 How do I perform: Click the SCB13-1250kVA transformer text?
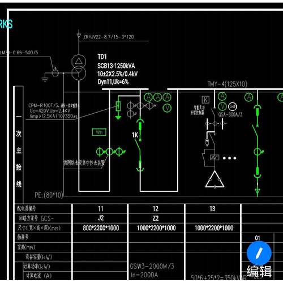[x=116, y=66]
